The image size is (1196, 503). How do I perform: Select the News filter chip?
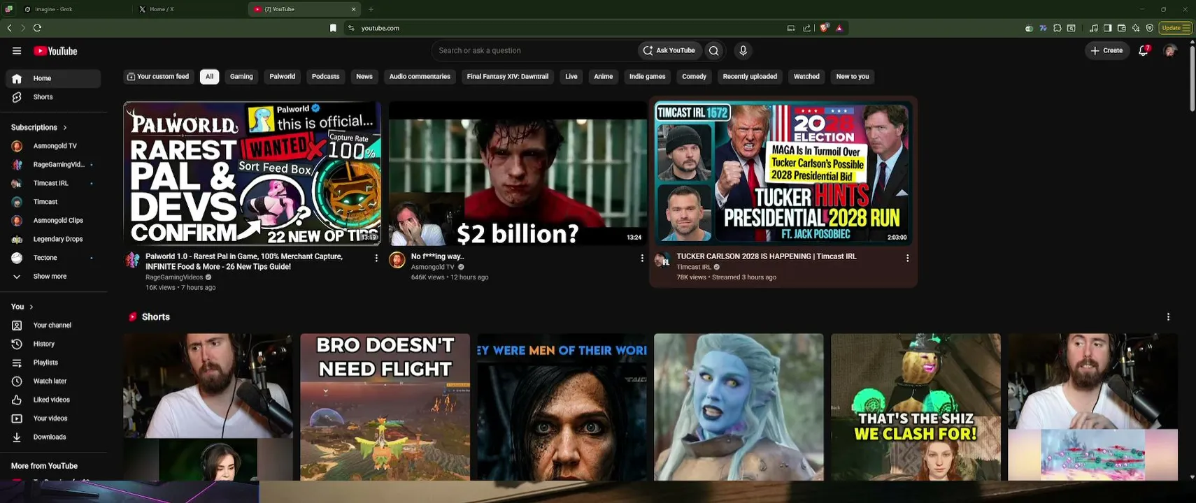click(364, 77)
